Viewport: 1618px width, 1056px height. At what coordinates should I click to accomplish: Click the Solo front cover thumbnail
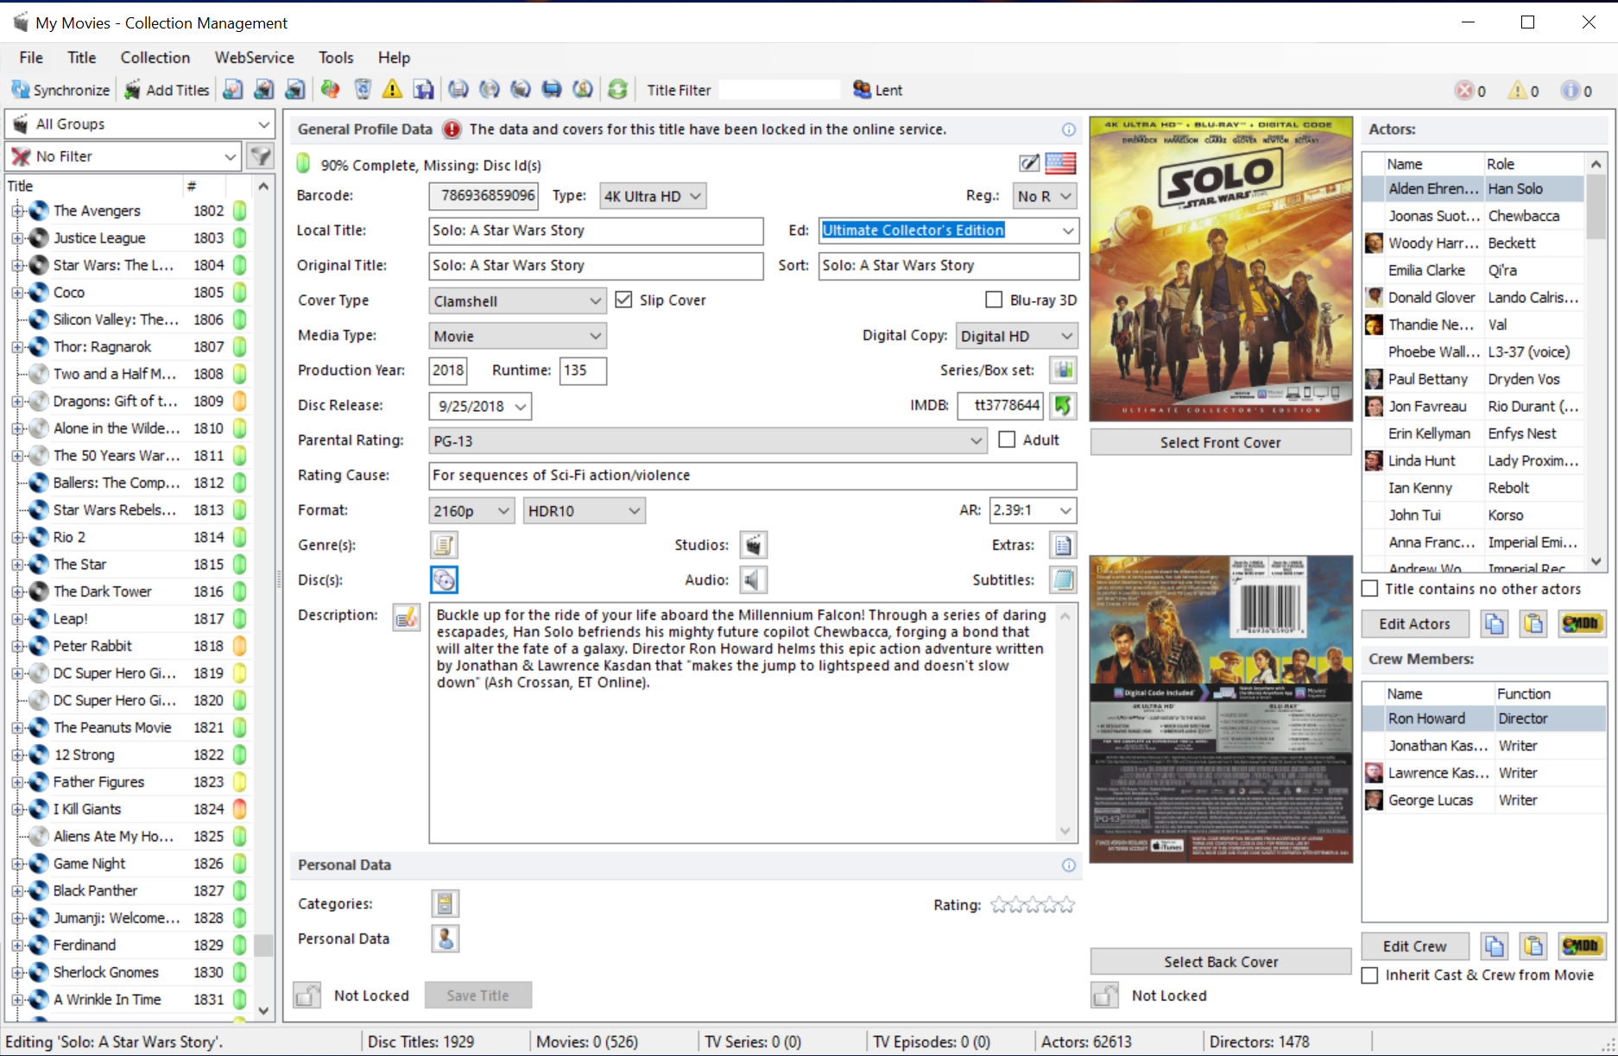(1221, 269)
